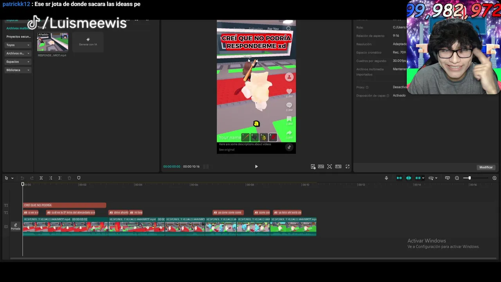
Task: Add a marker with the shield icon
Action: pyautogui.click(x=79, y=178)
